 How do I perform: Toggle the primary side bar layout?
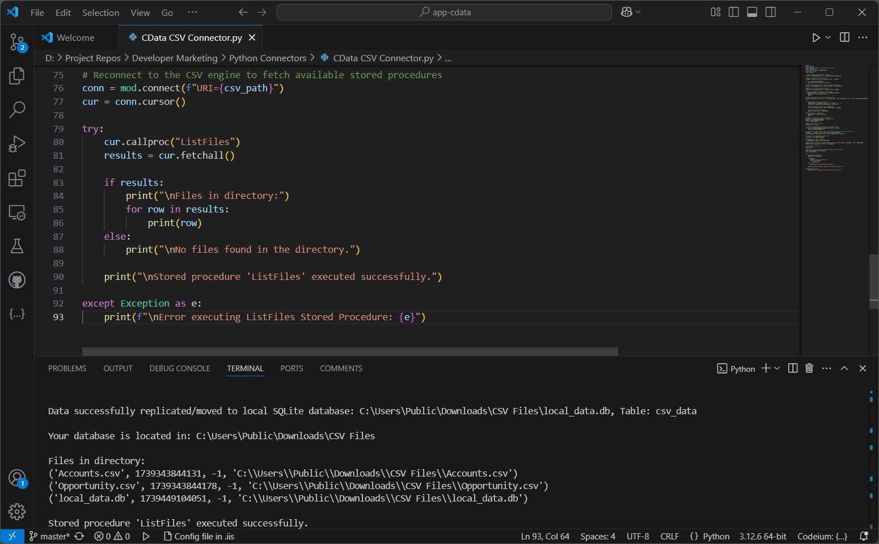[734, 12]
